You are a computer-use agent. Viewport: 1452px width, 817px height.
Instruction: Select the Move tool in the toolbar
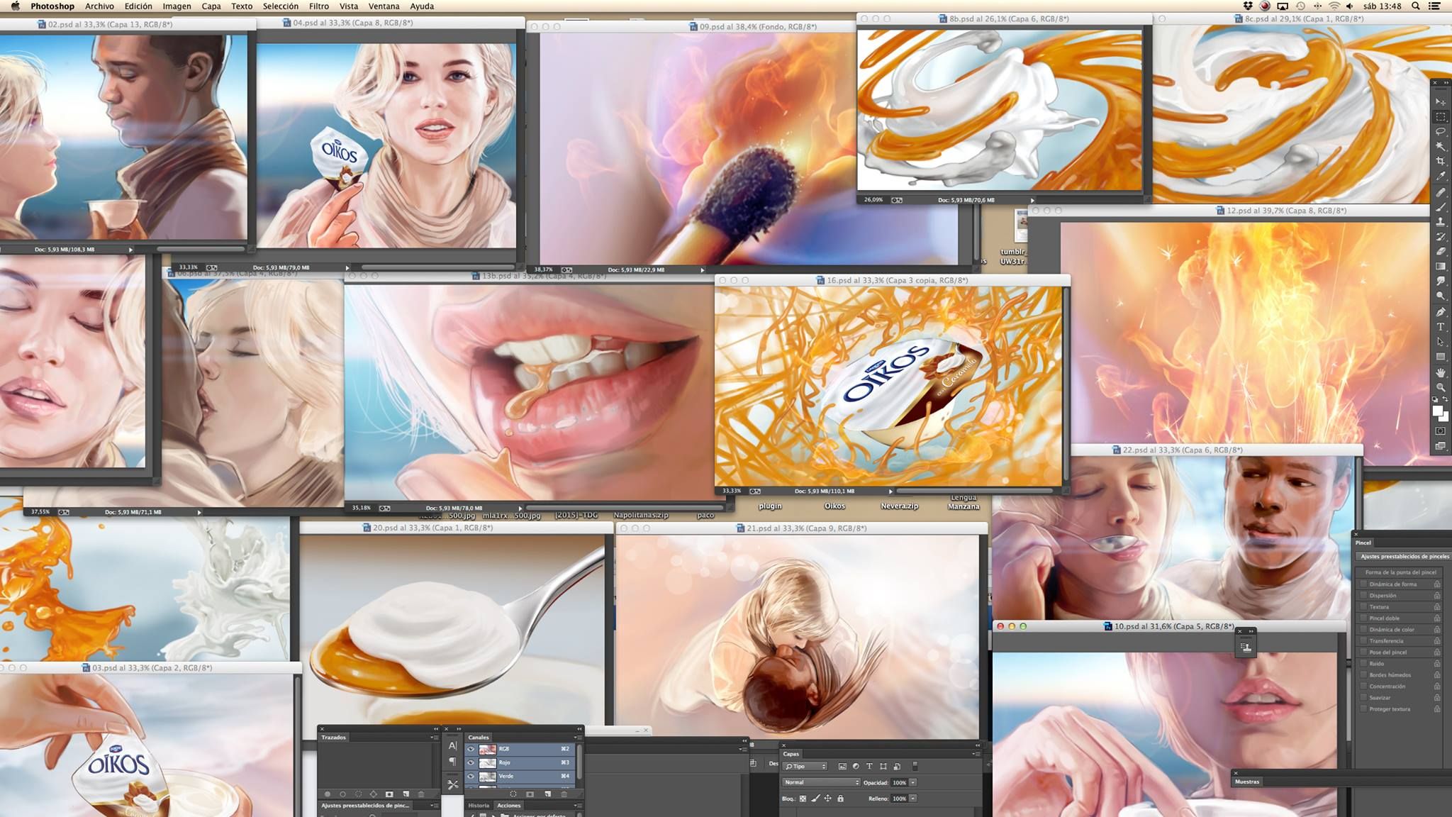(1441, 101)
